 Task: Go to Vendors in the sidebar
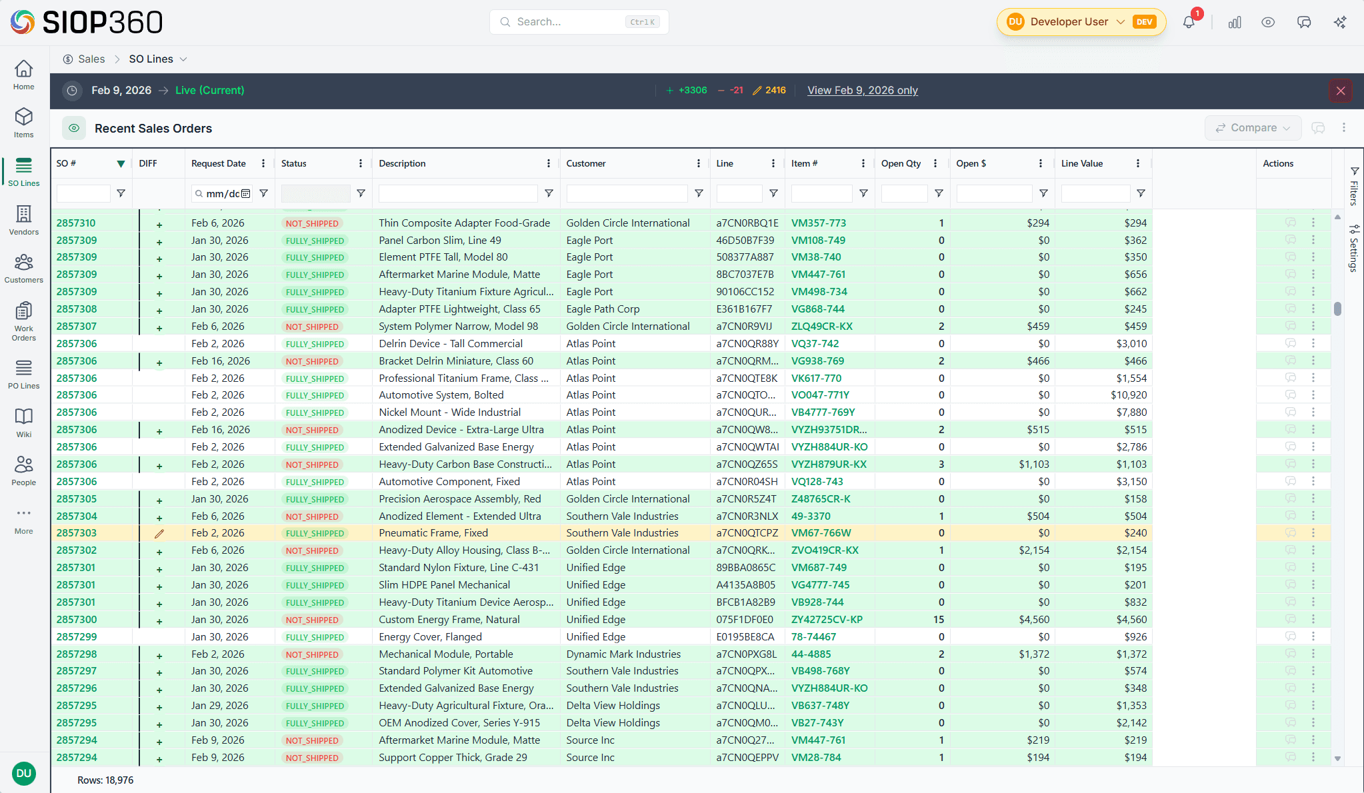[x=24, y=220]
